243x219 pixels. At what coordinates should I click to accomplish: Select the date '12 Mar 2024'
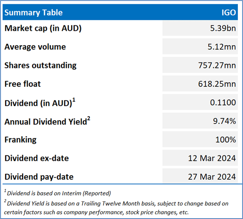(x=212, y=158)
